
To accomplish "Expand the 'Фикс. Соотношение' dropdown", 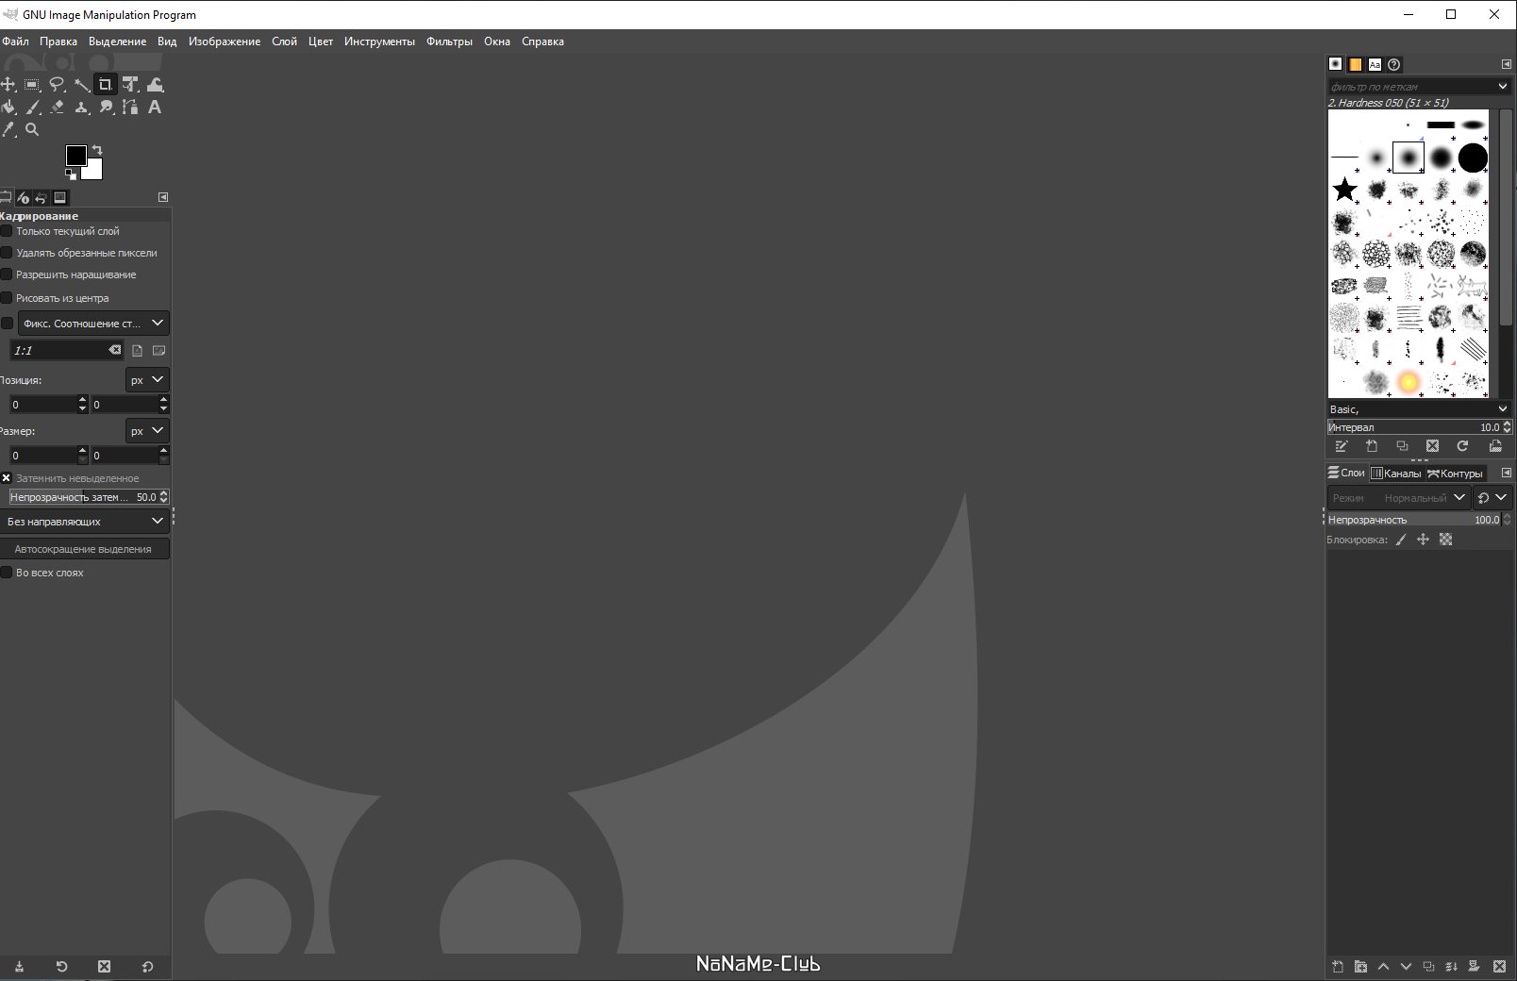I will click(x=92, y=324).
